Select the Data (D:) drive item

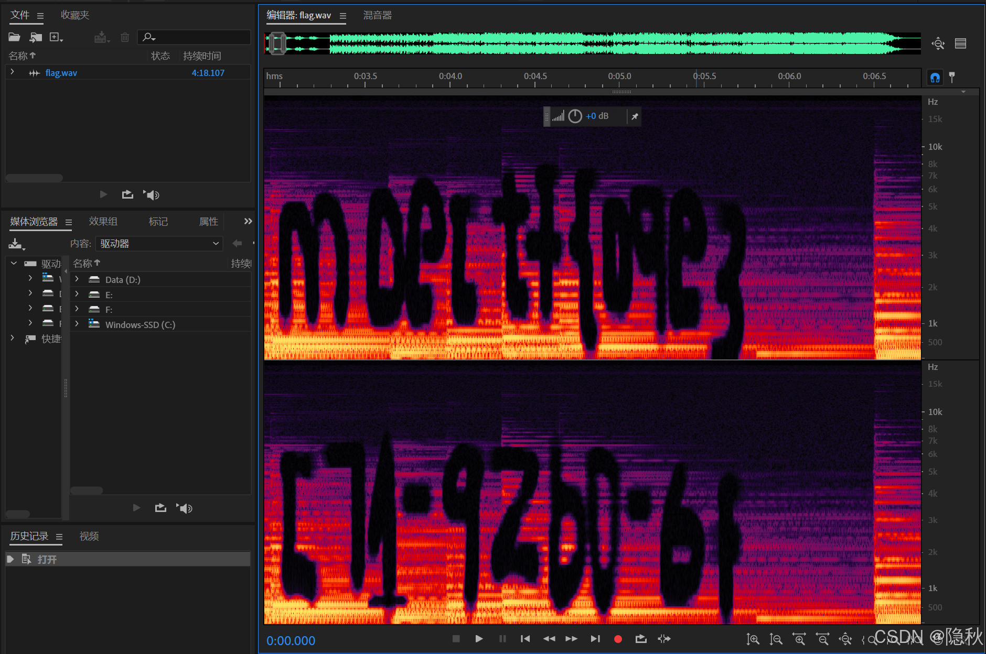pyautogui.click(x=123, y=279)
